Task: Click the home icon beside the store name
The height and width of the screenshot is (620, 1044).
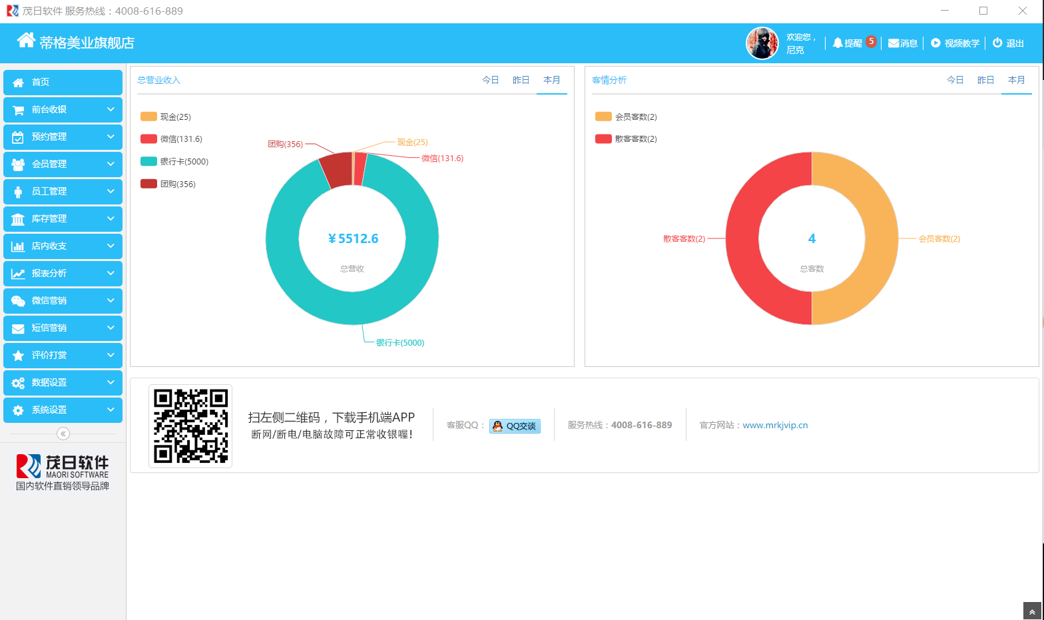Action: click(26, 41)
